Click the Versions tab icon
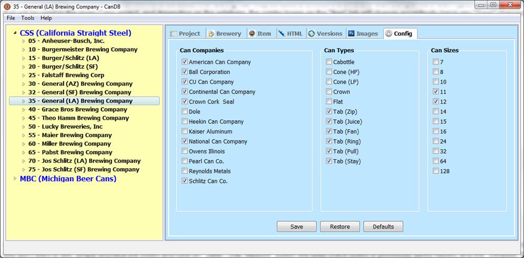This screenshot has width=524, height=258. click(x=312, y=34)
